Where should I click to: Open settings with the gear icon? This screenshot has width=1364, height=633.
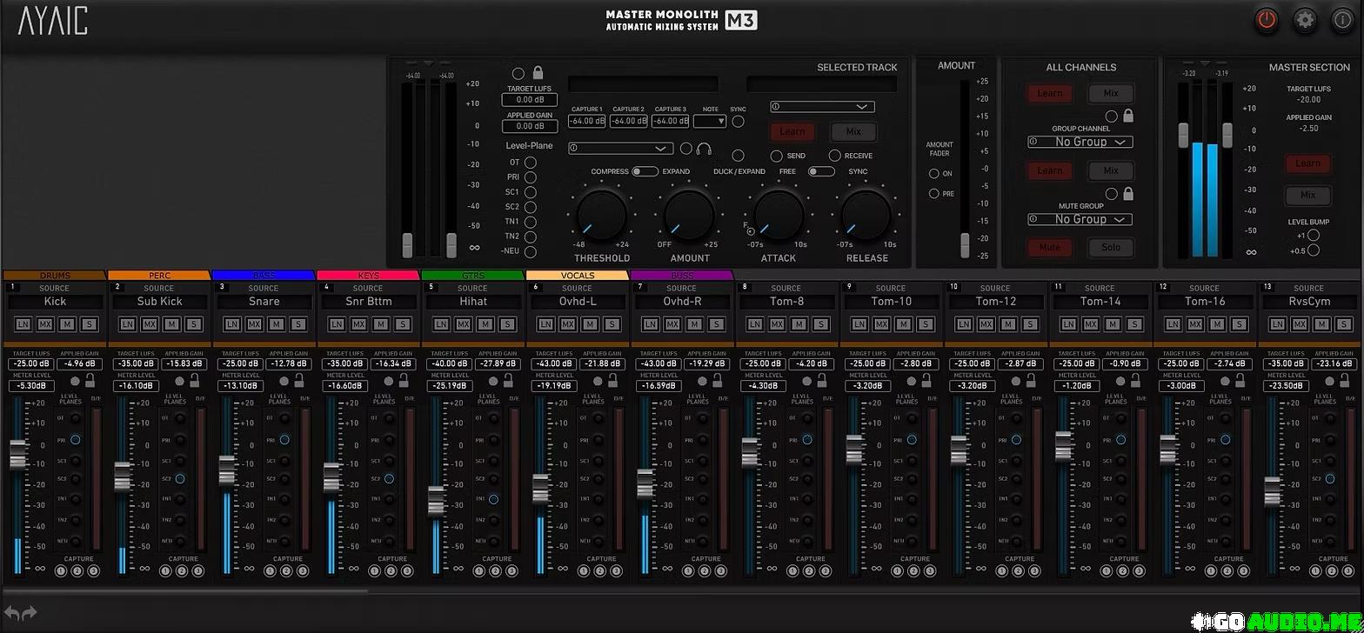[1305, 20]
